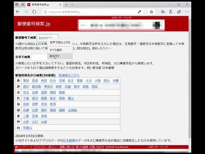
Task: Open the 三重 prefecture link
Action: [x=26, y=116]
